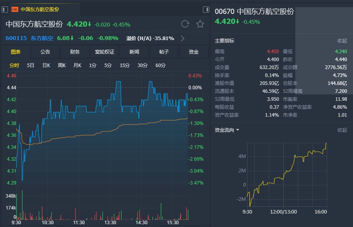Open the 财务 tab
The height and width of the screenshot is (227, 353).
75,52
